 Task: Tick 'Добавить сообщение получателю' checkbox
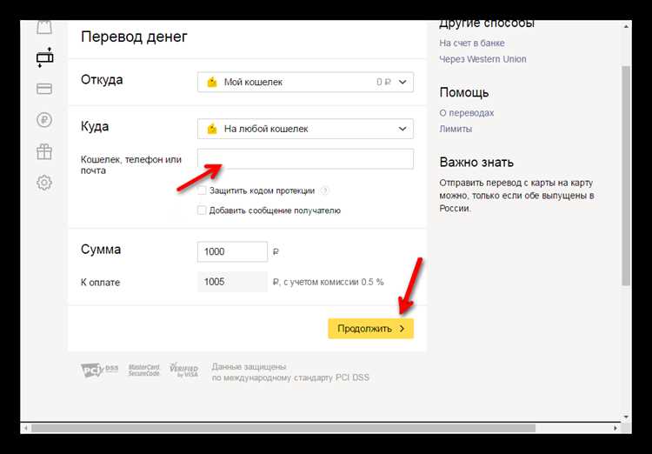(203, 210)
